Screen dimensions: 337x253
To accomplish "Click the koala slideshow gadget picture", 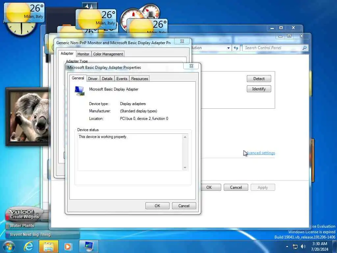I will [x=30, y=117].
